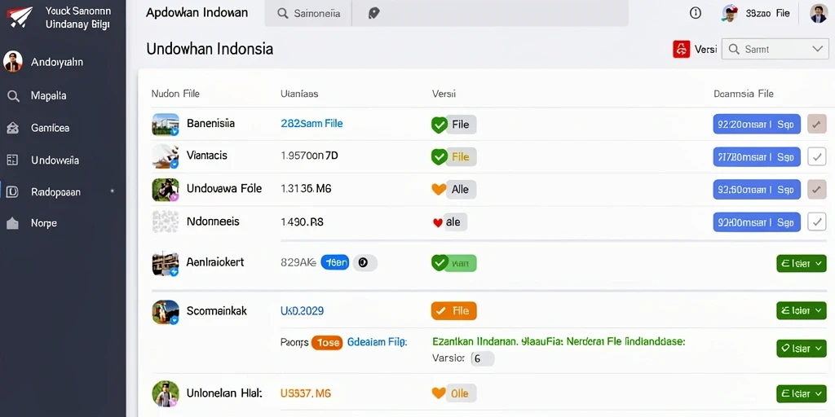This screenshot has width=835, height=417.
Task: Click the tag icon beside search tab
Action: tap(373, 13)
